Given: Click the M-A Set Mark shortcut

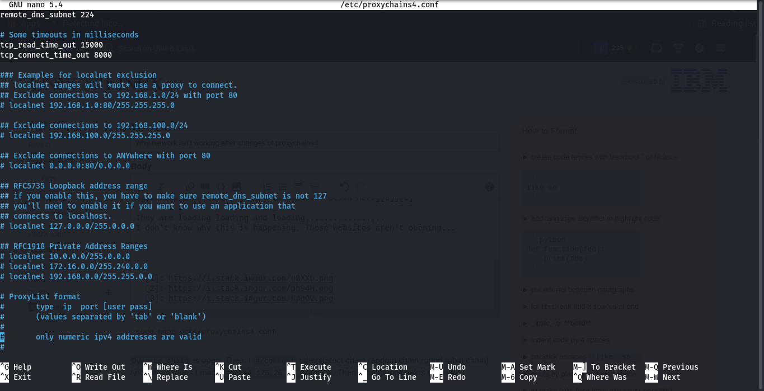Looking at the screenshot, I should tap(528, 367).
